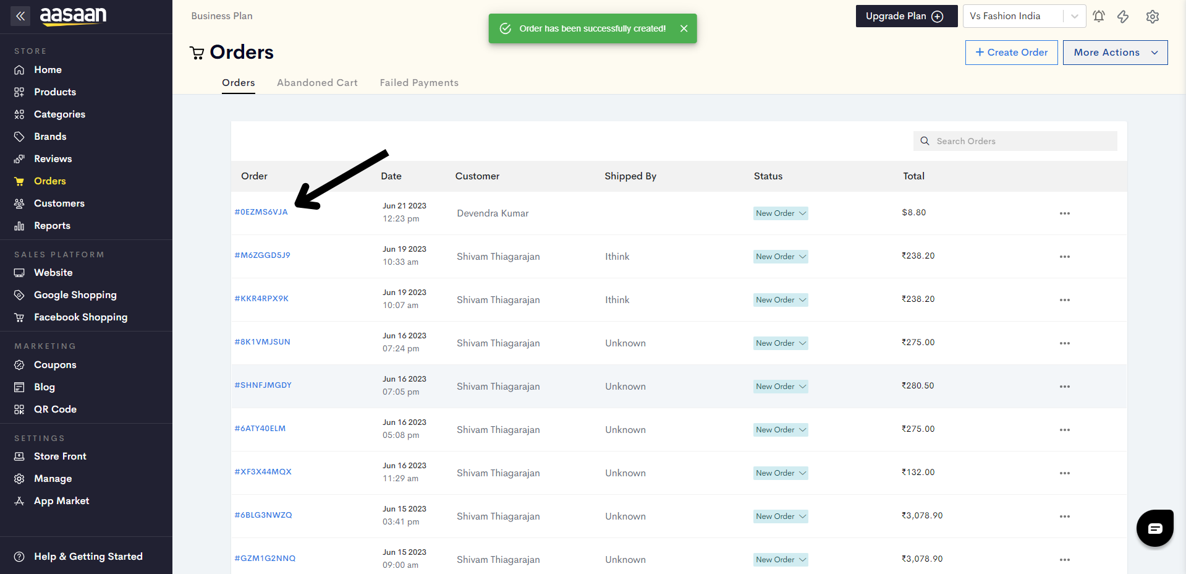This screenshot has width=1186, height=574.
Task: Open more options for order #SHNFJMGDY
Action: [x=1065, y=387]
